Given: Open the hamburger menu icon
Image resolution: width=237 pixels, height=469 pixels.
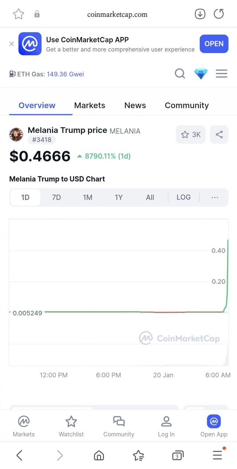Looking at the screenshot, I should [x=221, y=74].
